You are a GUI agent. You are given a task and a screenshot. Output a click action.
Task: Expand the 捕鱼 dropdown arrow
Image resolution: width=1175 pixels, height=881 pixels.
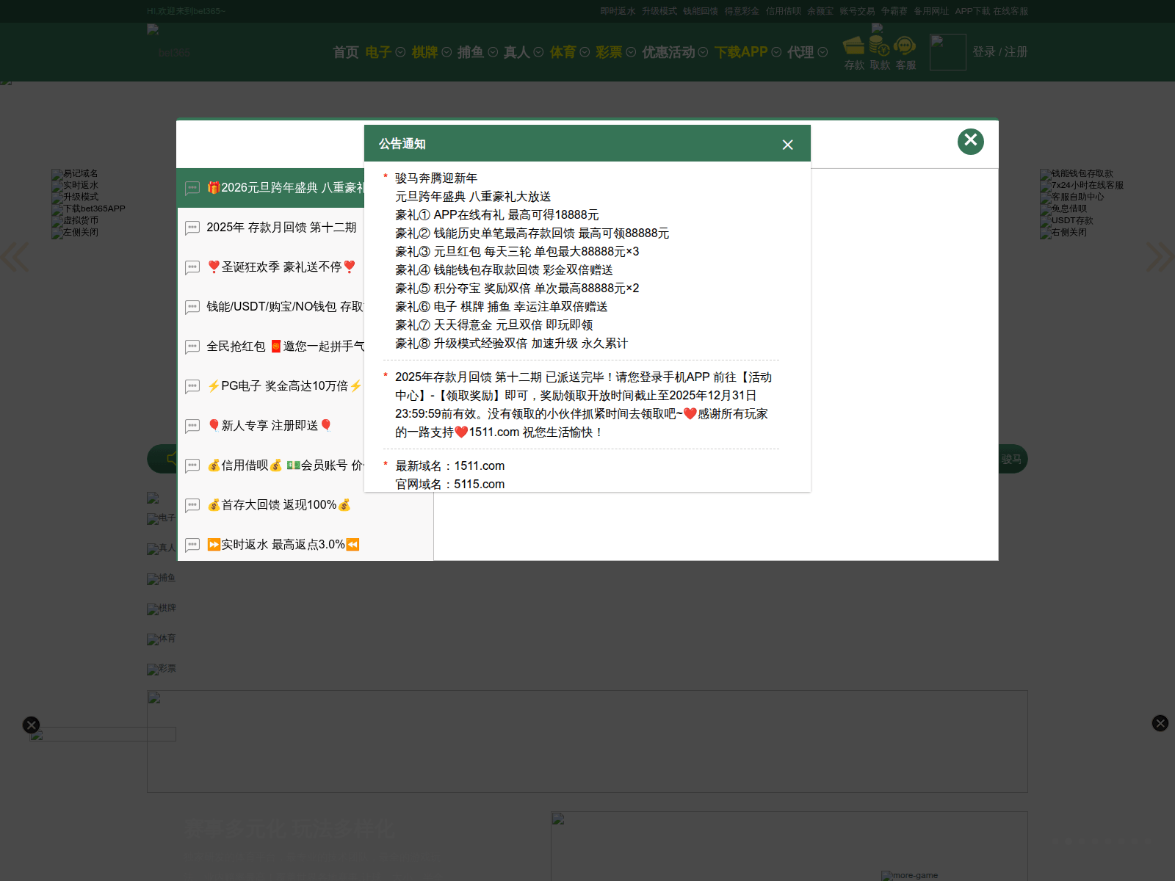[x=493, y=52]
